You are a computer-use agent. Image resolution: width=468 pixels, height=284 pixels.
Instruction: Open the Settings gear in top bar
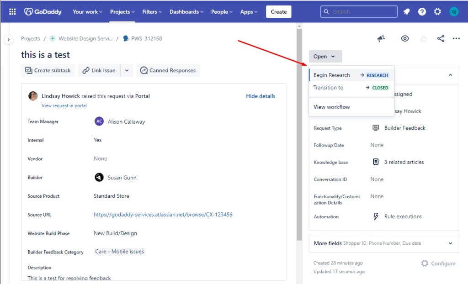click(x=437, y=11)
